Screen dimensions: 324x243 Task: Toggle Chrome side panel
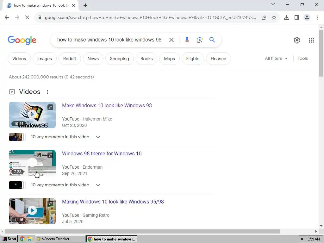(297, 18)
